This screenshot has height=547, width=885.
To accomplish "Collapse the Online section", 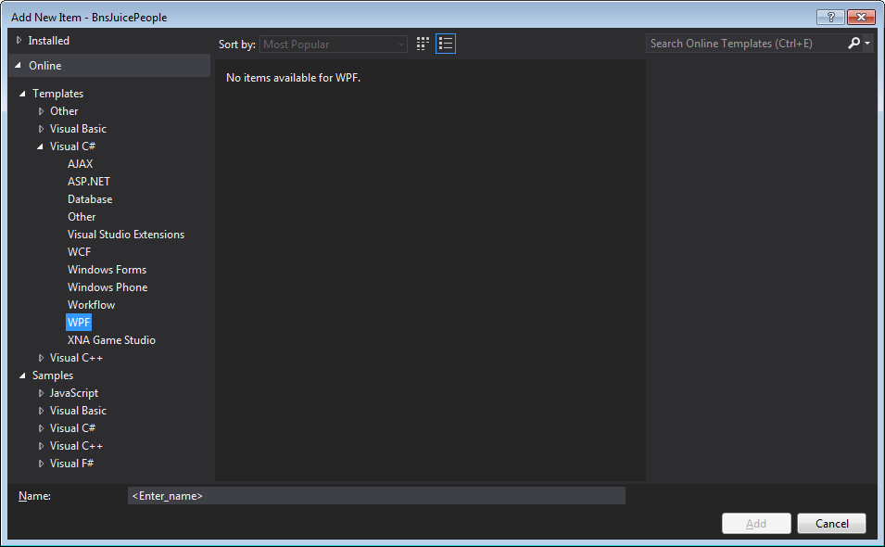I will pyautogui.click(x=19, y=66).
